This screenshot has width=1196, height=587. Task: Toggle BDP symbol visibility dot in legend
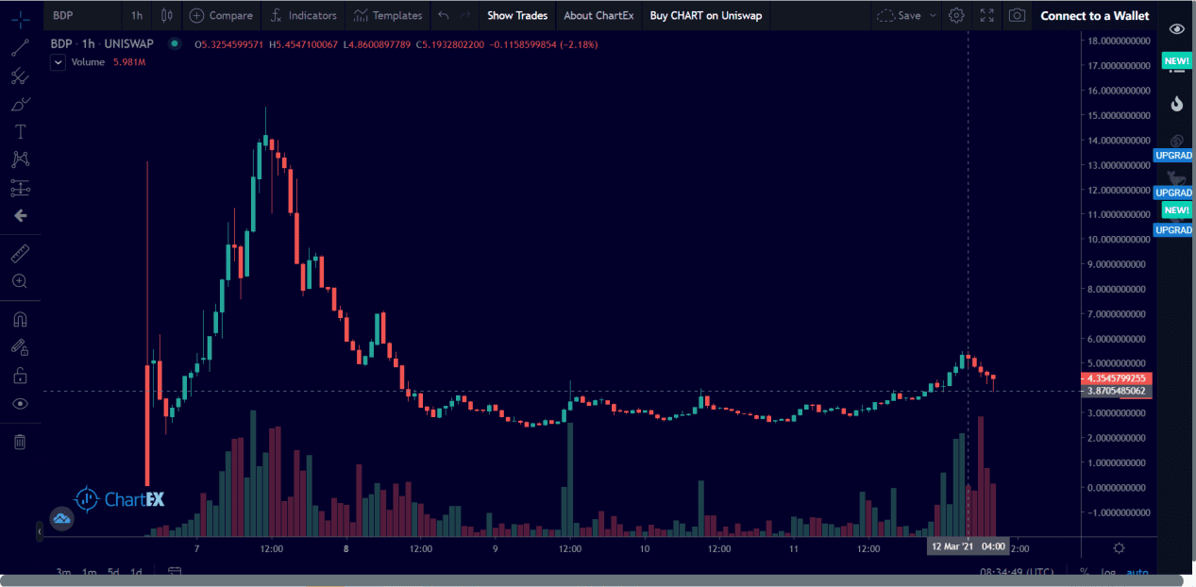pos(175,43)
